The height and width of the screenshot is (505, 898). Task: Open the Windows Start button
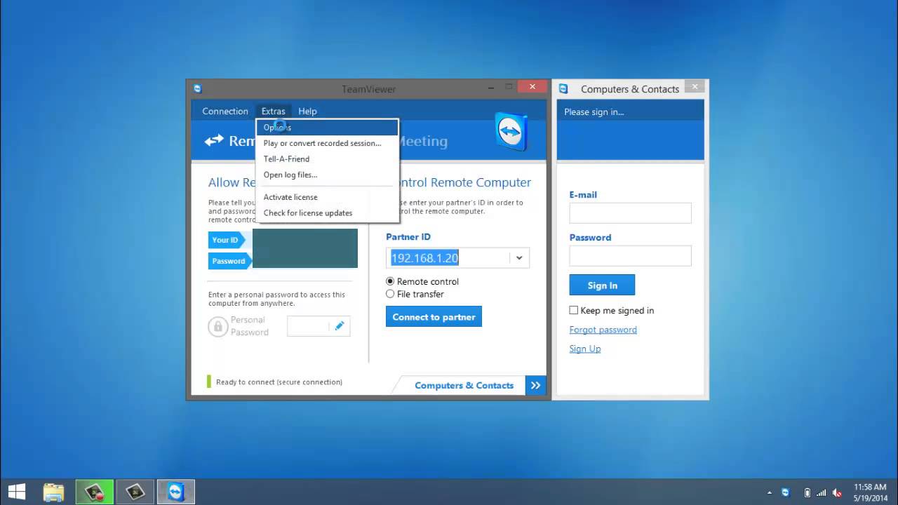point(17,492)
